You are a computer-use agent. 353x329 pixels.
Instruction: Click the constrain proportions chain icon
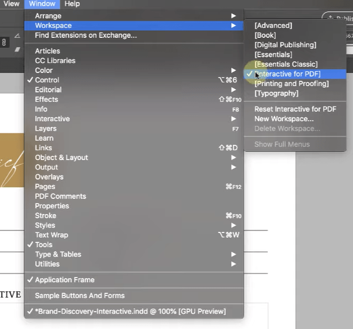[x=4, y=42]
